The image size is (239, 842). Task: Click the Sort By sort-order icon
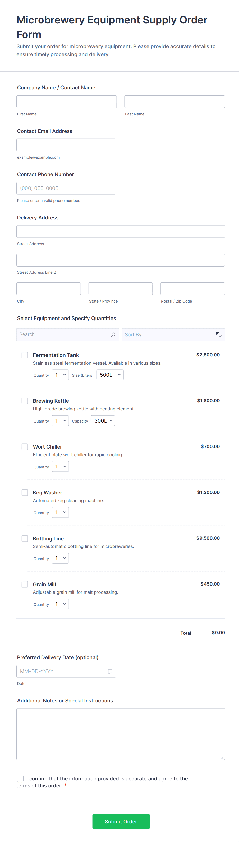point(218,334)
